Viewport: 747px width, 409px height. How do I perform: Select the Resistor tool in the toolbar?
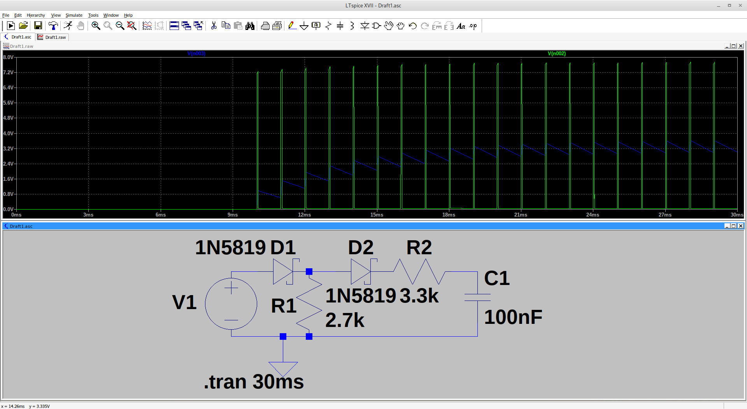328,26
